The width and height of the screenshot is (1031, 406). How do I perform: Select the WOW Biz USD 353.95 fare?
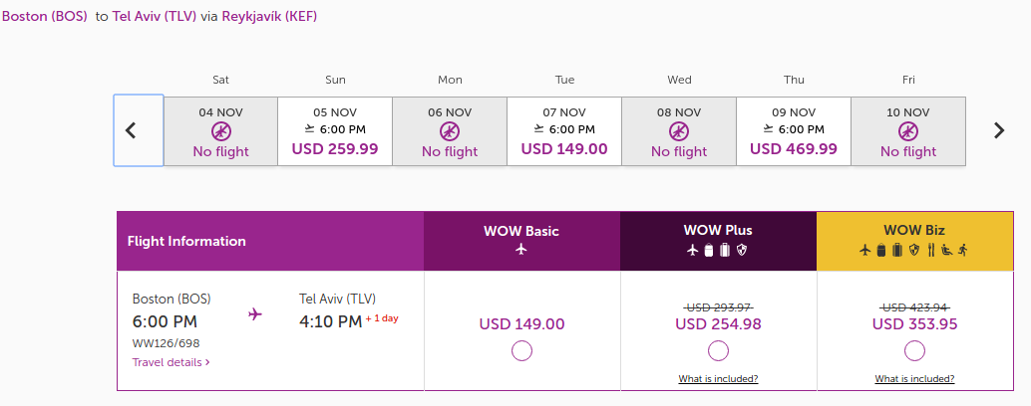pyautogui.click(x=914, y=350)
